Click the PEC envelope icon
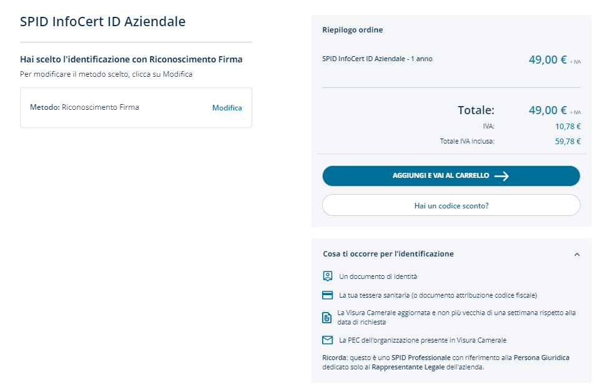The width and height of the screenshot is (603, 390). coord(328,340)
